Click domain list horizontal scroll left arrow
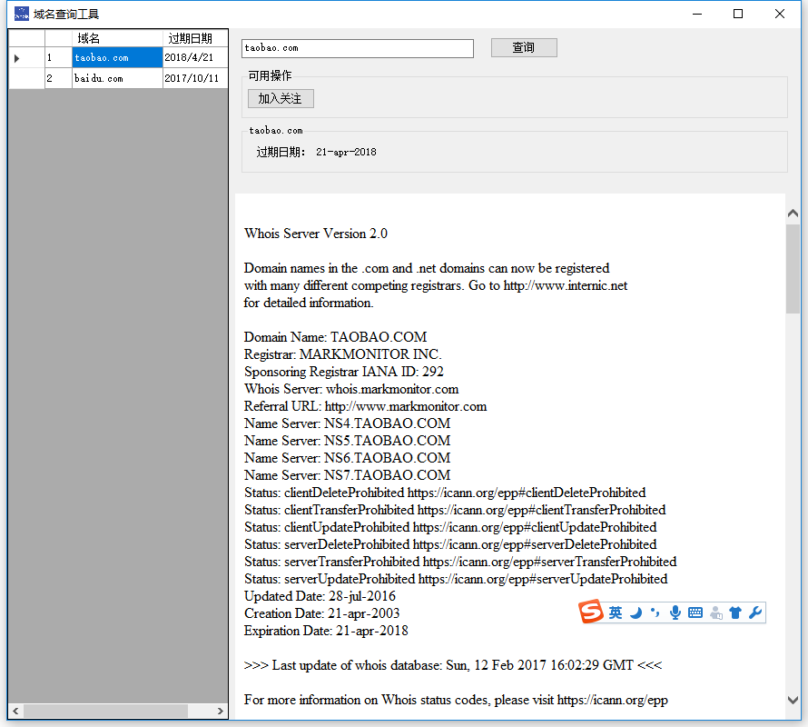Screen dimensions: 808x727 click(16, 711)
